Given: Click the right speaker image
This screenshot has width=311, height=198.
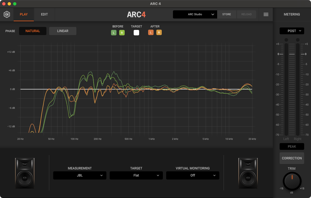Looking at the screenshot, I should pyautogui.click(x=248, y=173).
